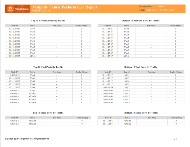Select port 42/2/x12 in Top Stack Ports table

click(33, 124)
